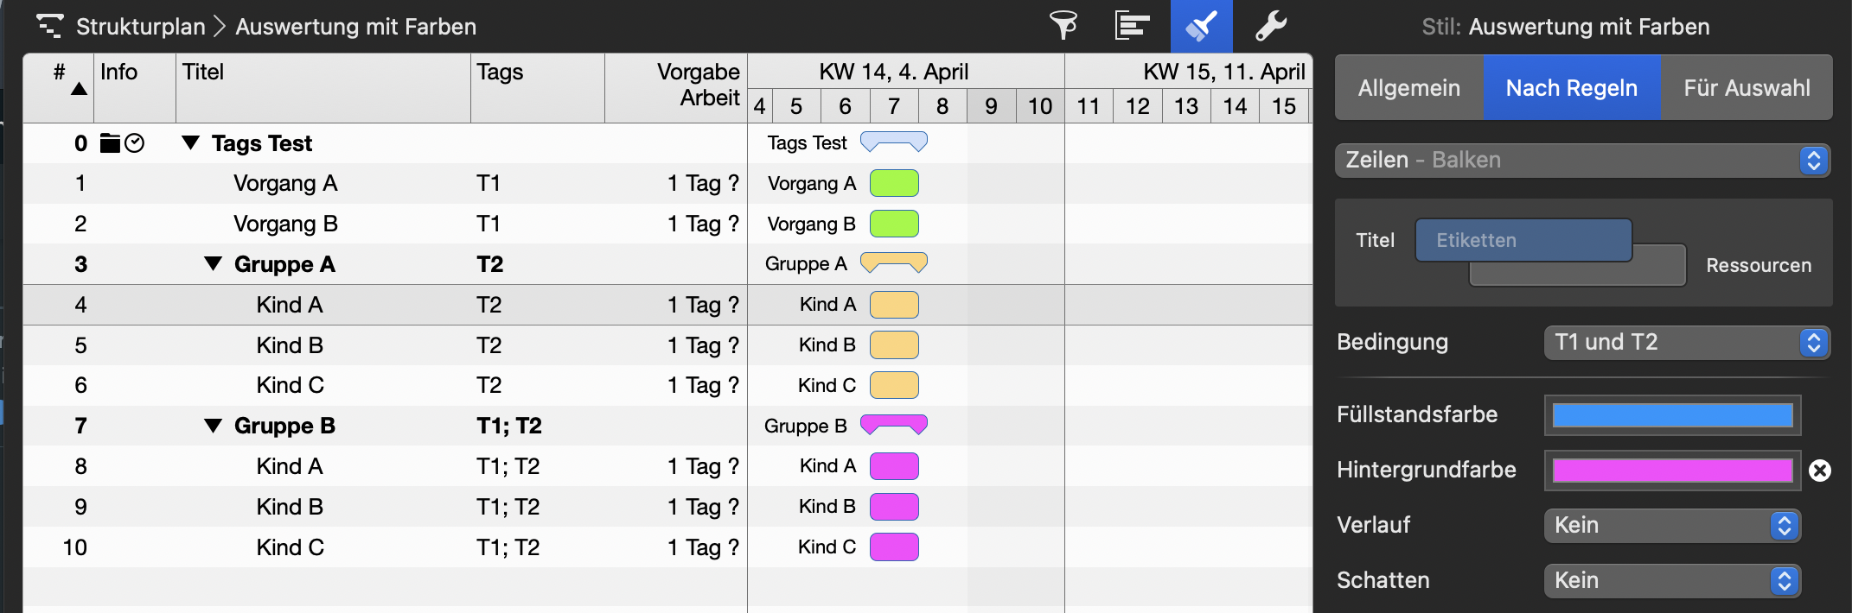The image size is (1852, 613).
Task: Switch to the Allgemein tab
Action: point(1408,88)
